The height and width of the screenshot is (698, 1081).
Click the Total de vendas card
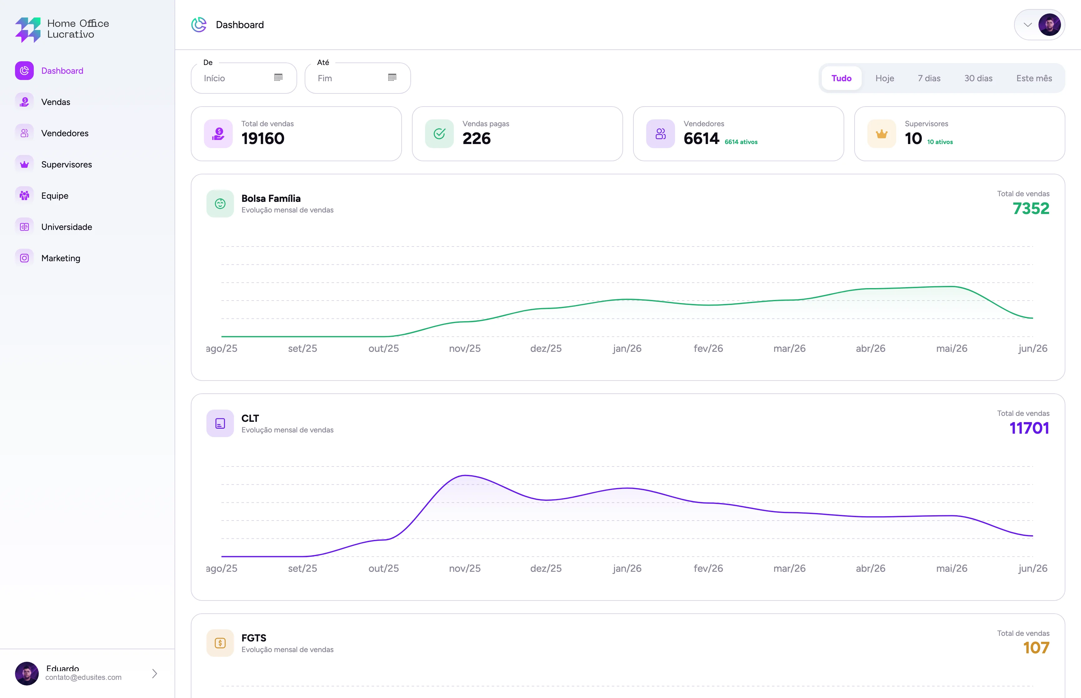point(296,134)
